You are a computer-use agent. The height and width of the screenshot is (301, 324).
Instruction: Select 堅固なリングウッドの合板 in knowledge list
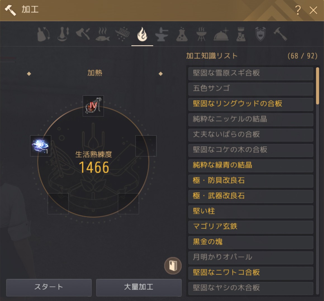click(251, 104)
